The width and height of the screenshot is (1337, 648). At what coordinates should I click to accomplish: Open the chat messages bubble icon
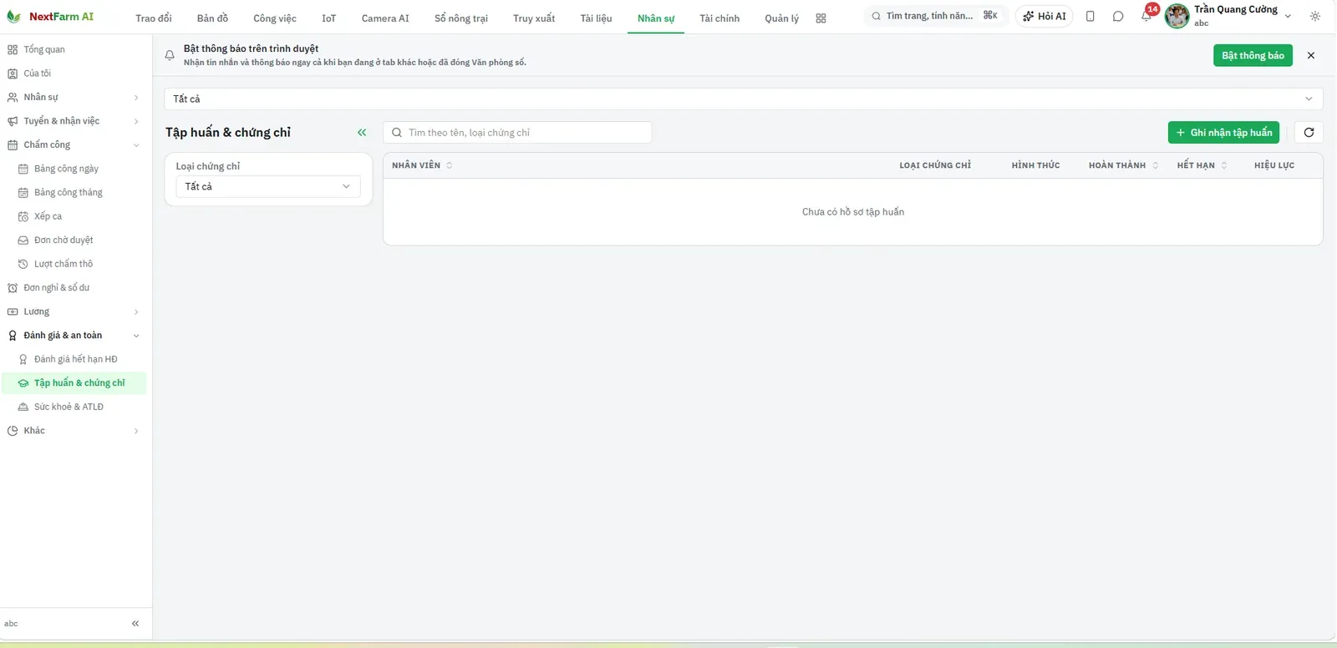click(1118, 16)
